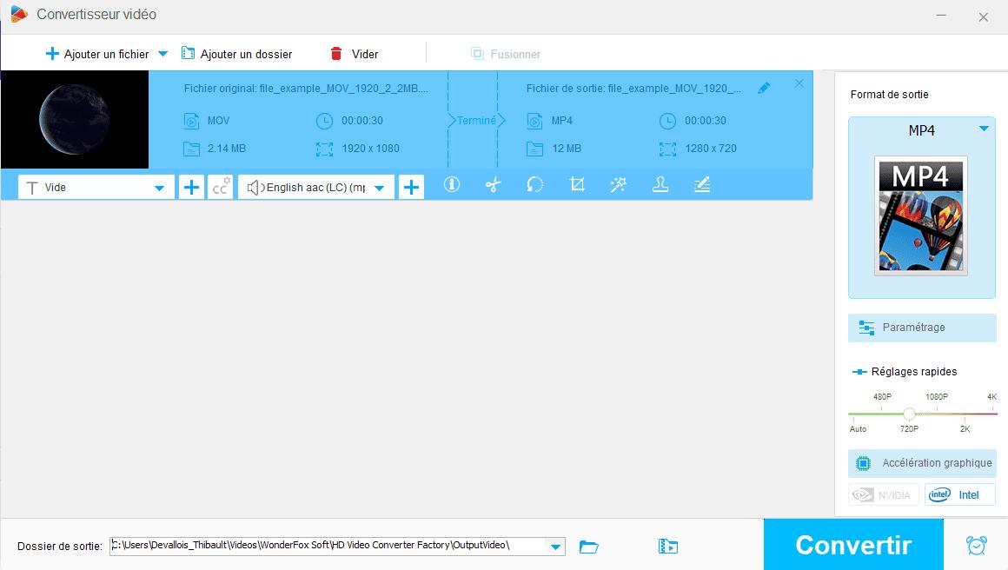Viewport: 1008px width, 570px height.
Task: Open the output video folder icon
Action: pos(668,547)
